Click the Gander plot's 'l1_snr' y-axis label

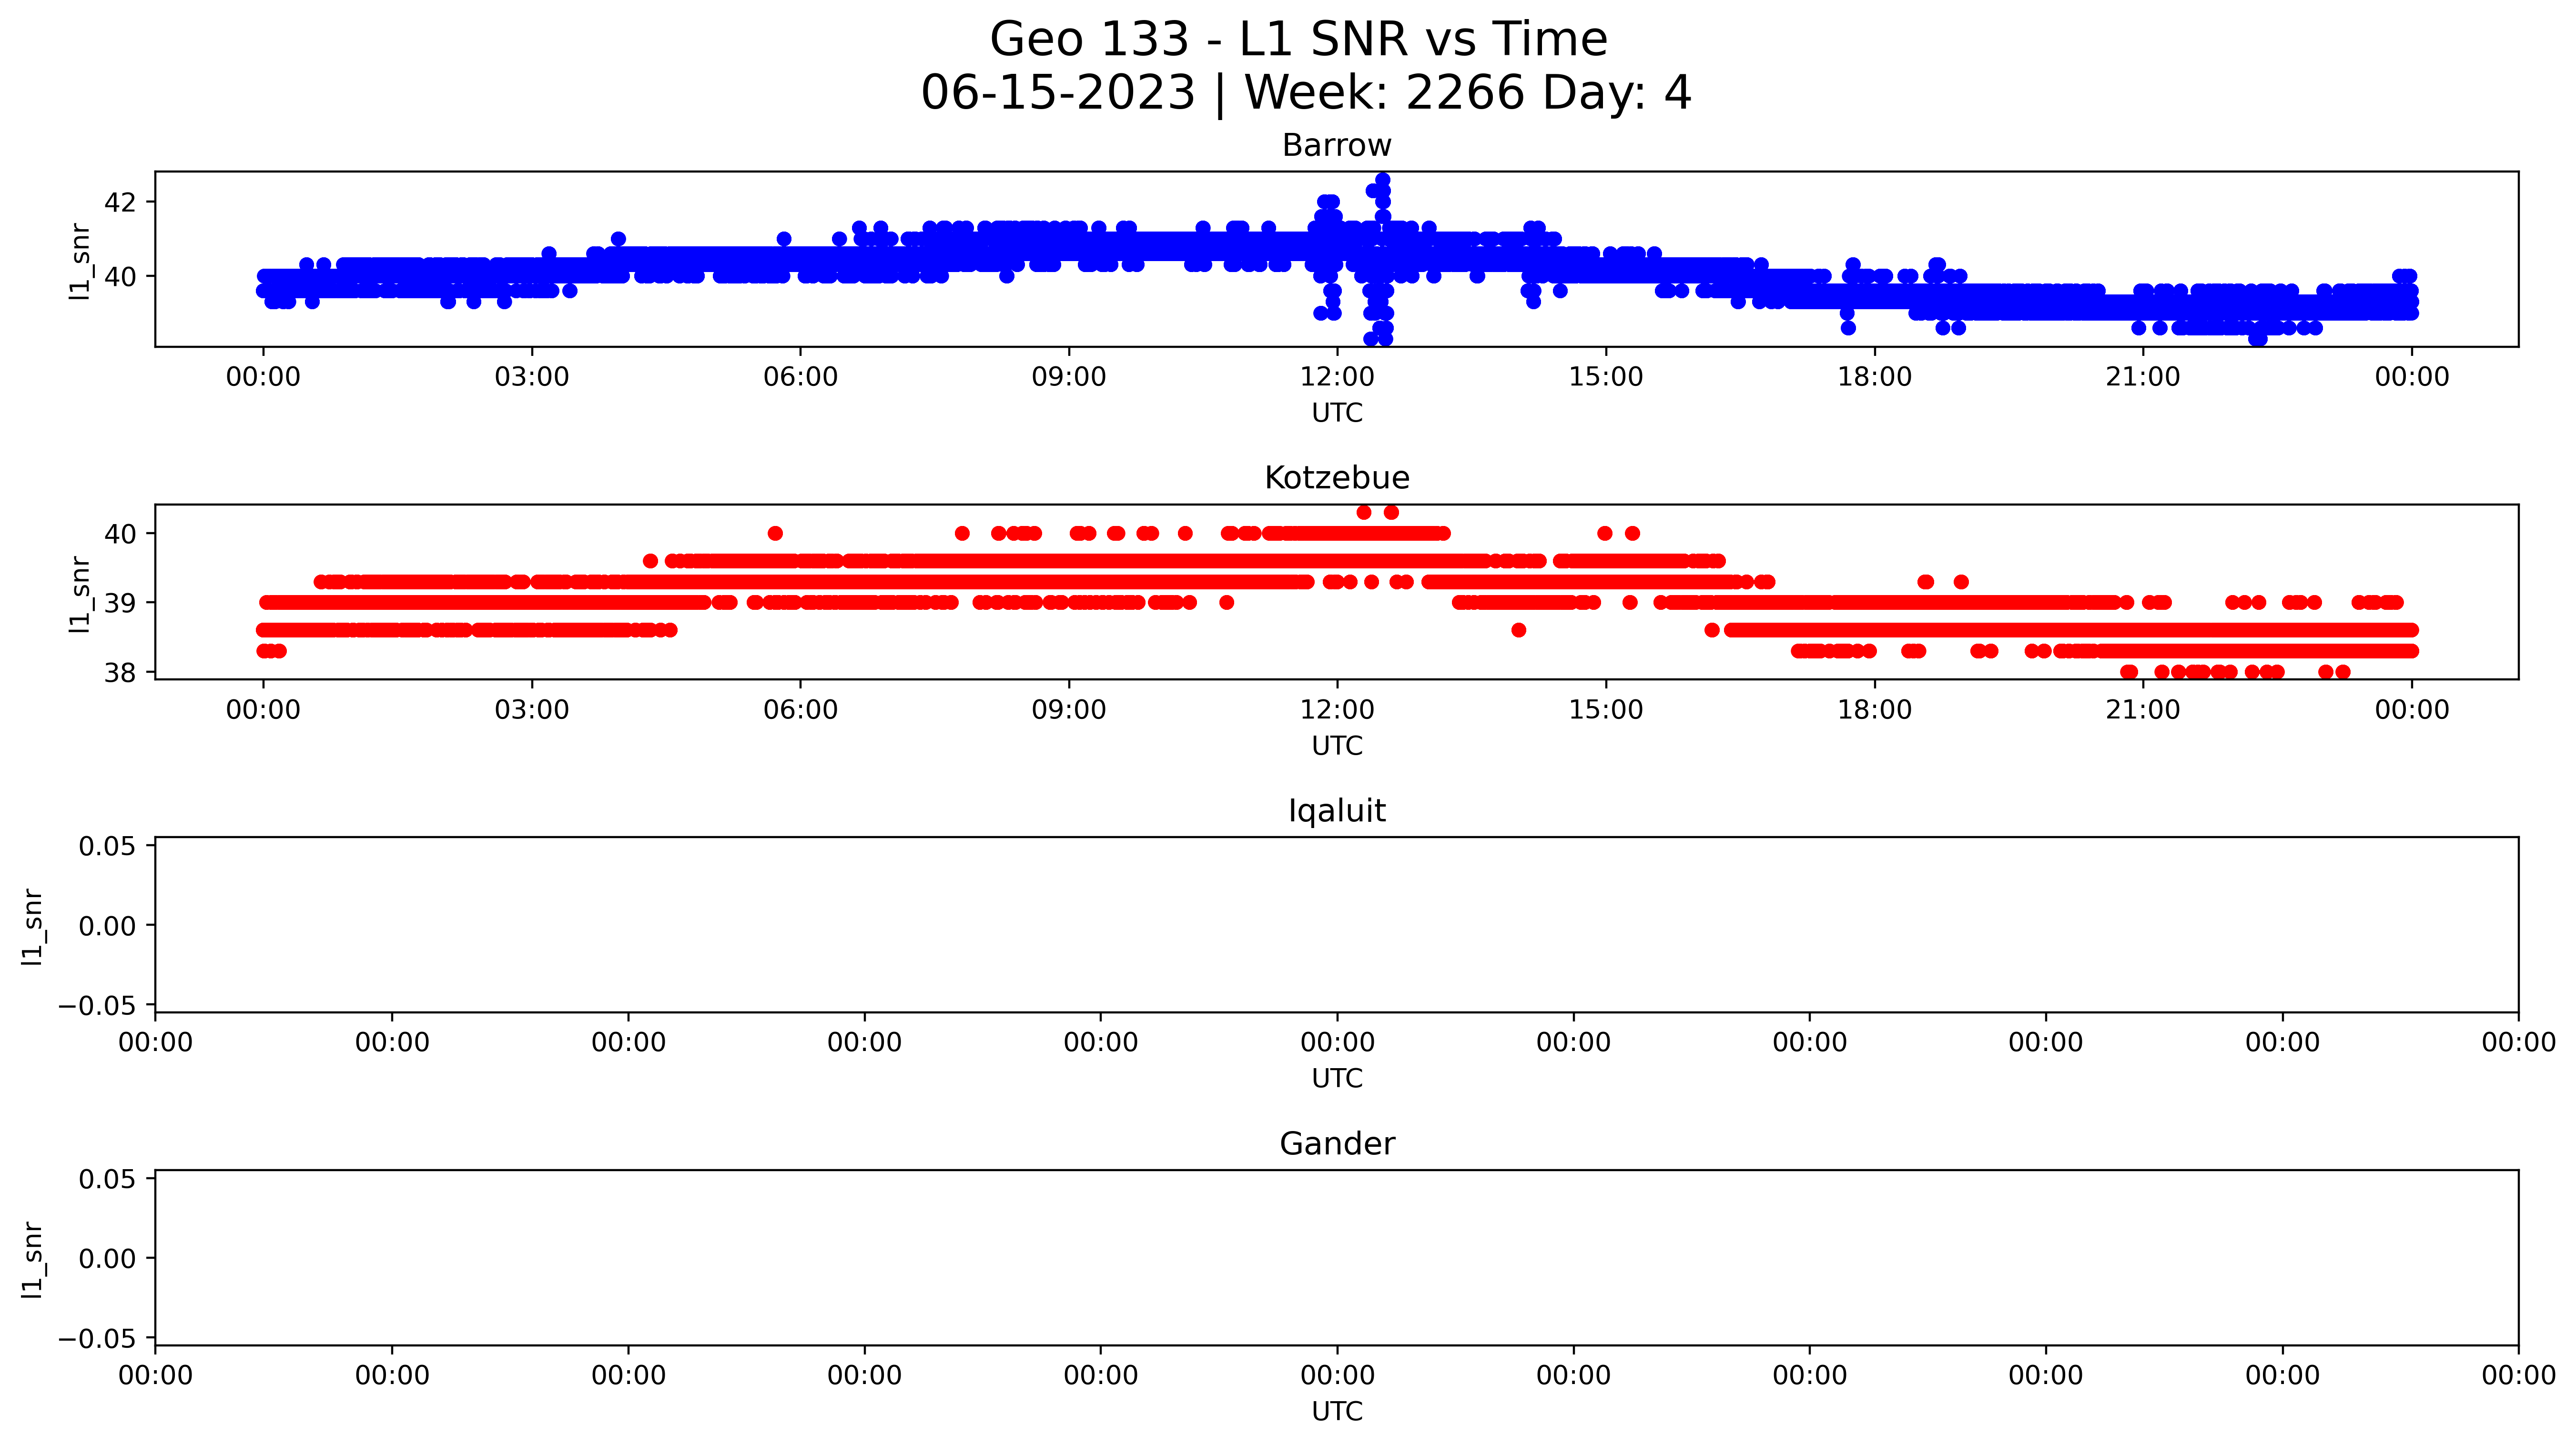click(x=33, y=1259)
